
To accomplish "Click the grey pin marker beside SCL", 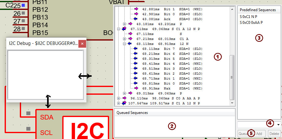I will (x=29, y=129).
